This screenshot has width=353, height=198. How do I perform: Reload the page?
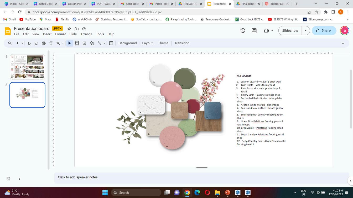(x=20, y=12)
